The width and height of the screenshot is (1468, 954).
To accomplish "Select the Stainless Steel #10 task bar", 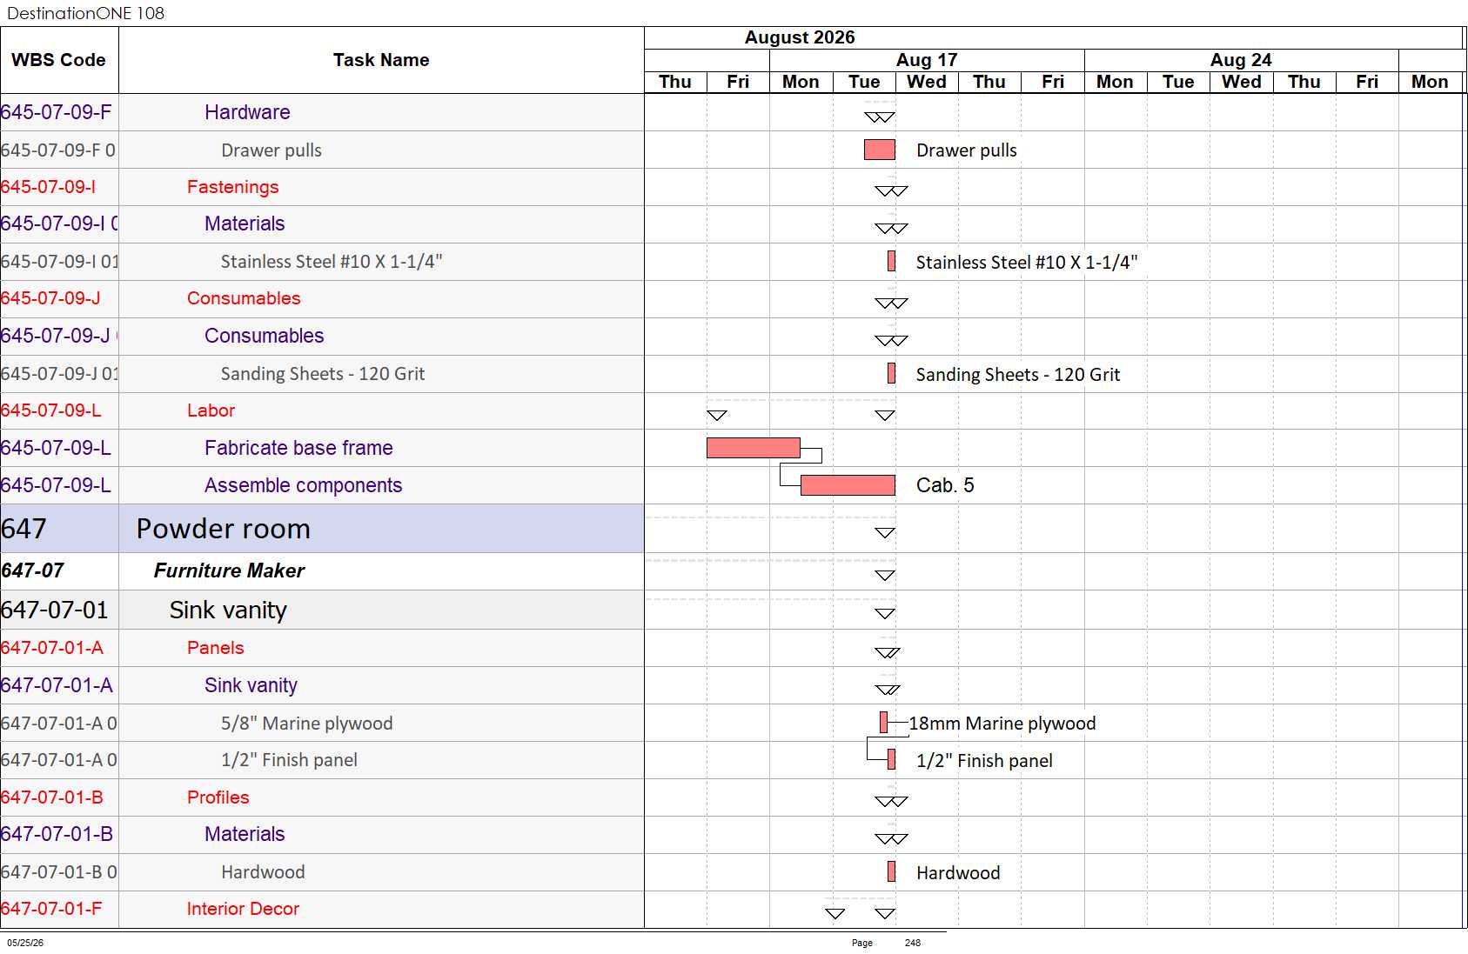I will [891, 261].
